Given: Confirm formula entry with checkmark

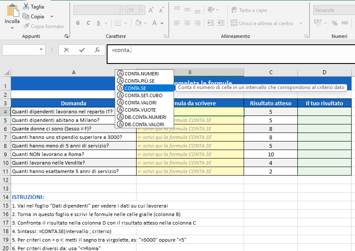Looking at the screenshot, I should (x=82, y=50).
